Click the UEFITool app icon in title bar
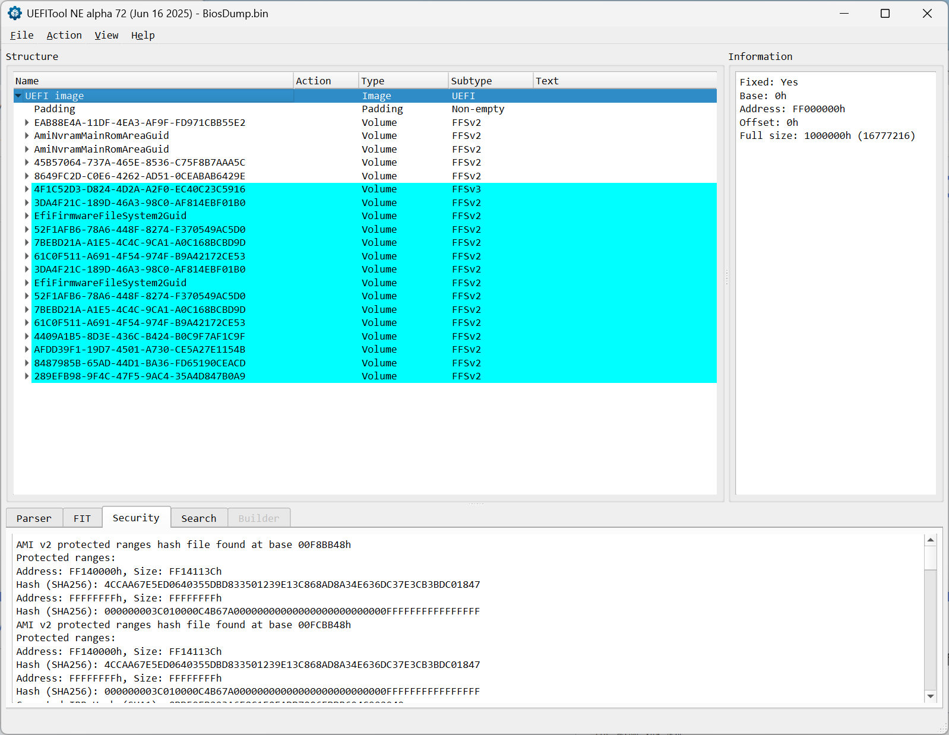Screen dimensions: 949x735 [x=14, y=13]
